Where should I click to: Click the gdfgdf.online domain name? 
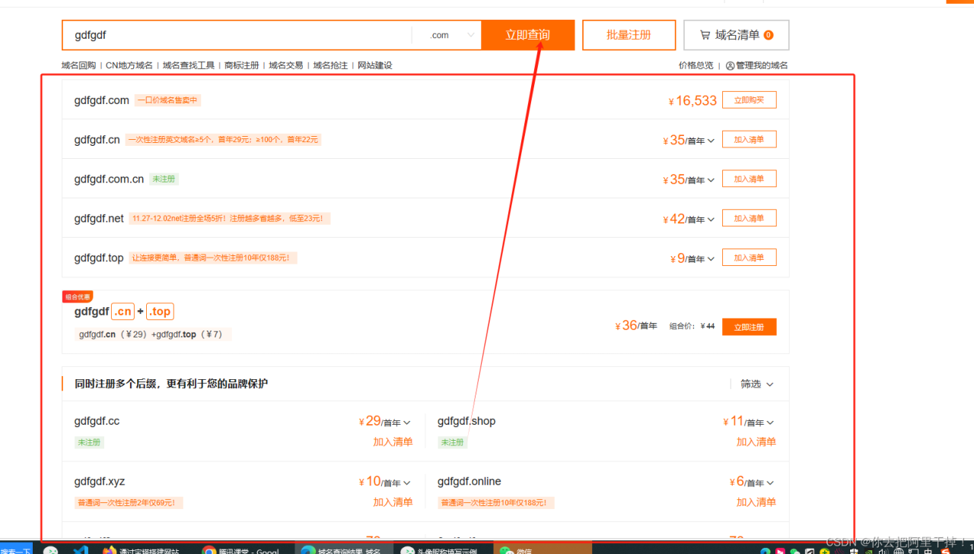point(469,482)
